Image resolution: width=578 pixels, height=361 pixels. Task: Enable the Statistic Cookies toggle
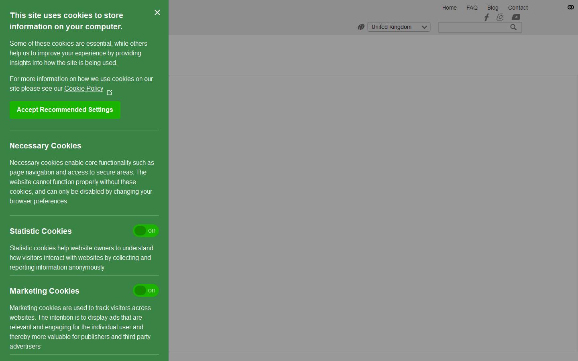point(146,231)
